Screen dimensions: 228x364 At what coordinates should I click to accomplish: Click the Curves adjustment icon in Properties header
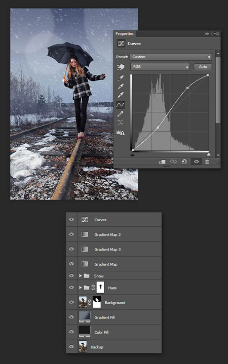pos(121,44)
